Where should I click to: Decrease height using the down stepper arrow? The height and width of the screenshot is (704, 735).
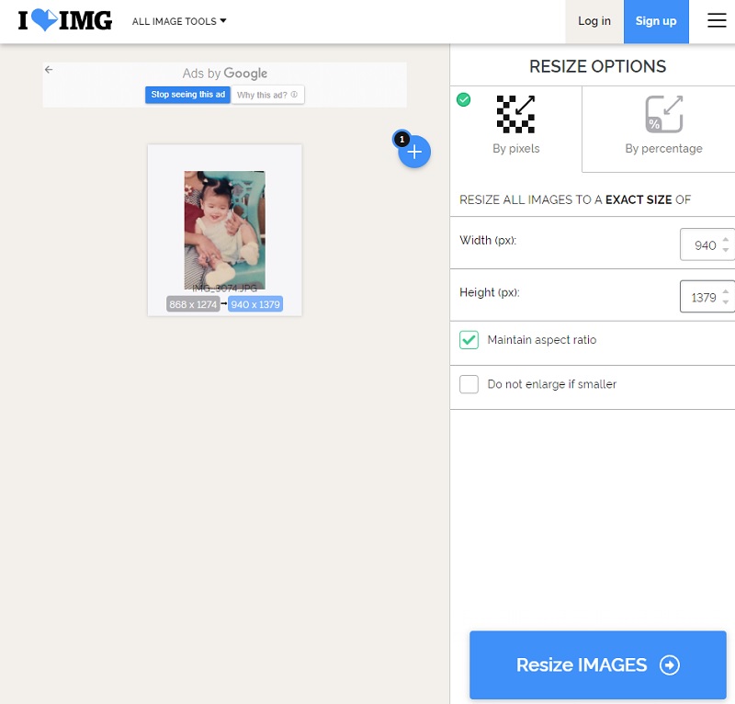point(726,302)
